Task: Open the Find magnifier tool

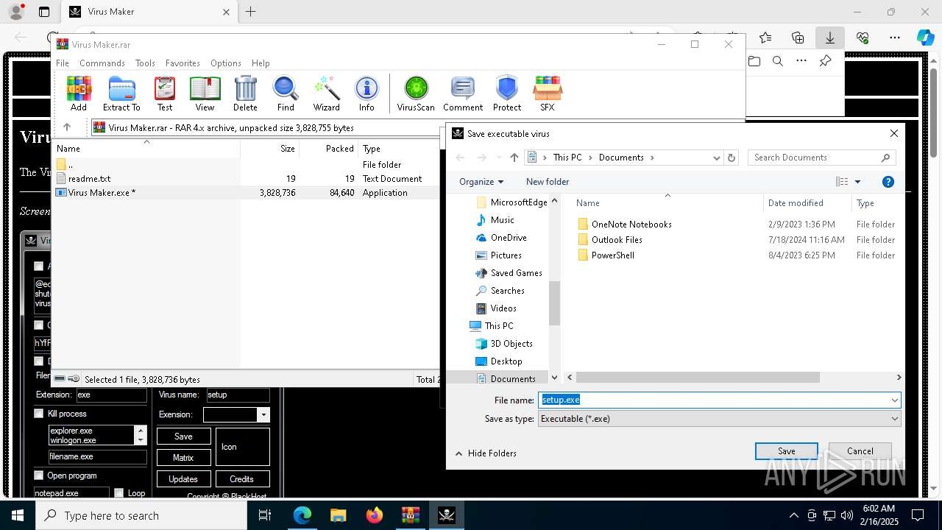Action: (286, 93)
